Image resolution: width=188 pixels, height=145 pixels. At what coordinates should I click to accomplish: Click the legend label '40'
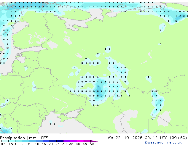(78, 144)
